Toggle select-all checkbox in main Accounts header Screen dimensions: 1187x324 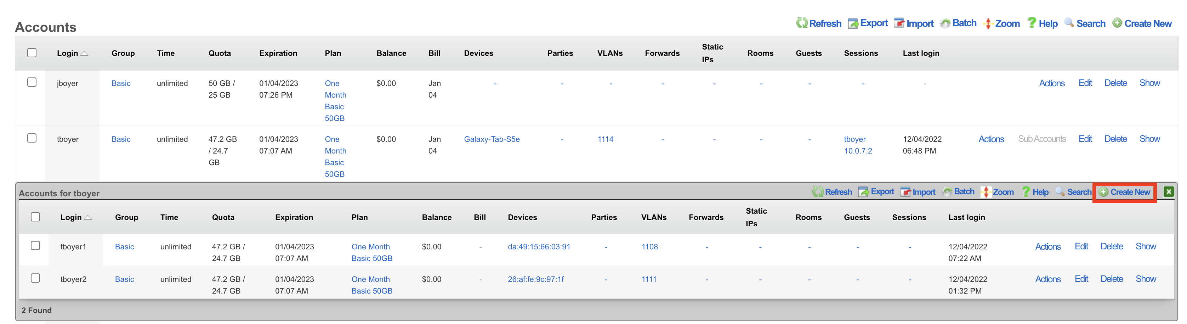[x=32, y=53]
